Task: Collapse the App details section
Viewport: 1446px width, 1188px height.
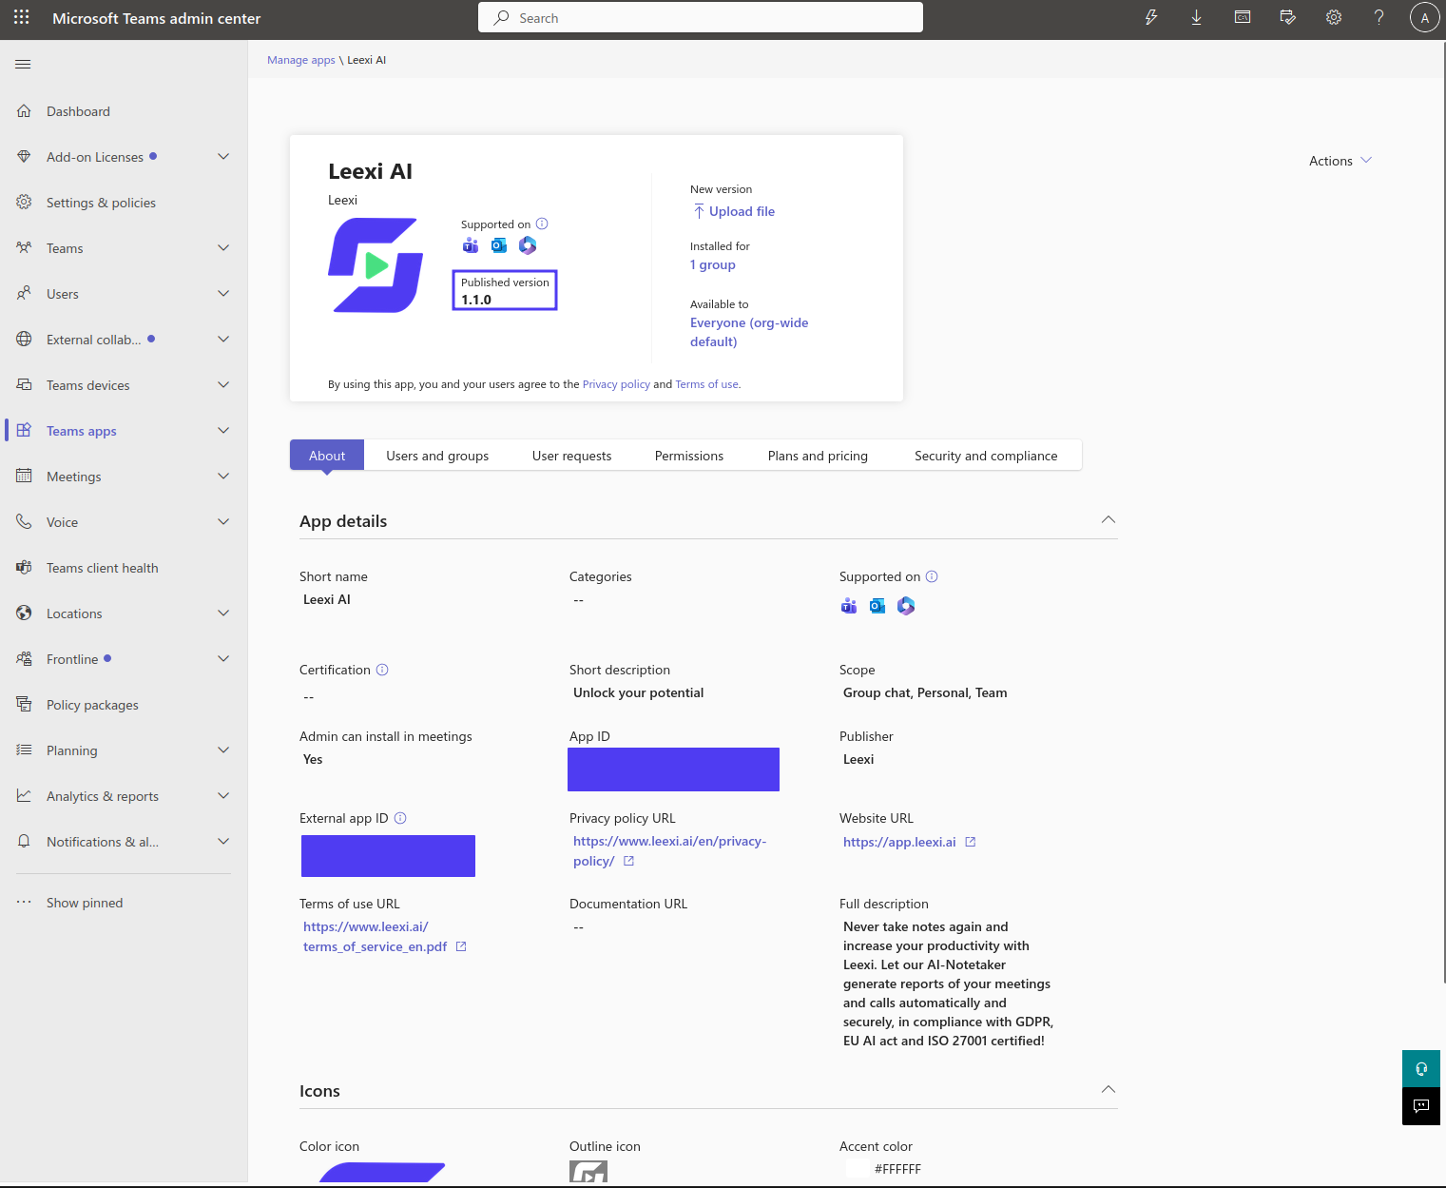Action: coord(1108,520)
